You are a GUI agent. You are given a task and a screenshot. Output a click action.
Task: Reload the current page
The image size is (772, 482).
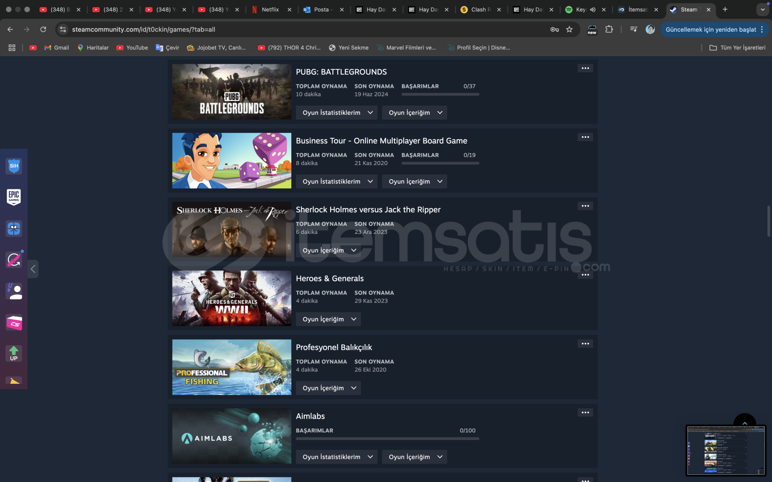pos(43,29)
